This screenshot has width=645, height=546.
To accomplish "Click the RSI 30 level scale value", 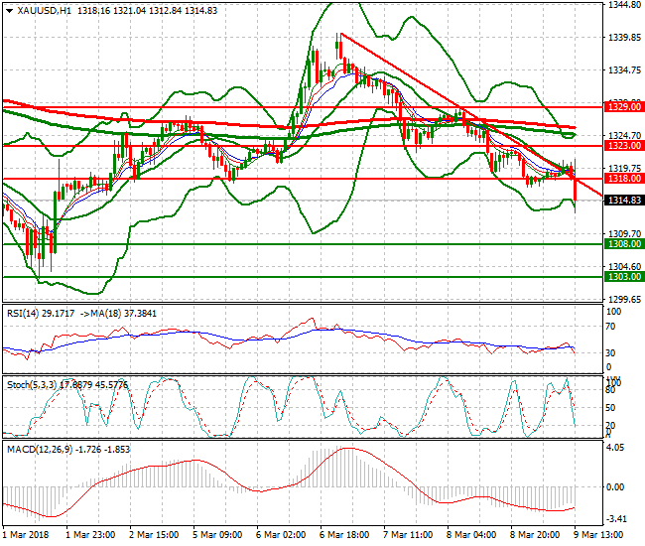I will 611,353.
